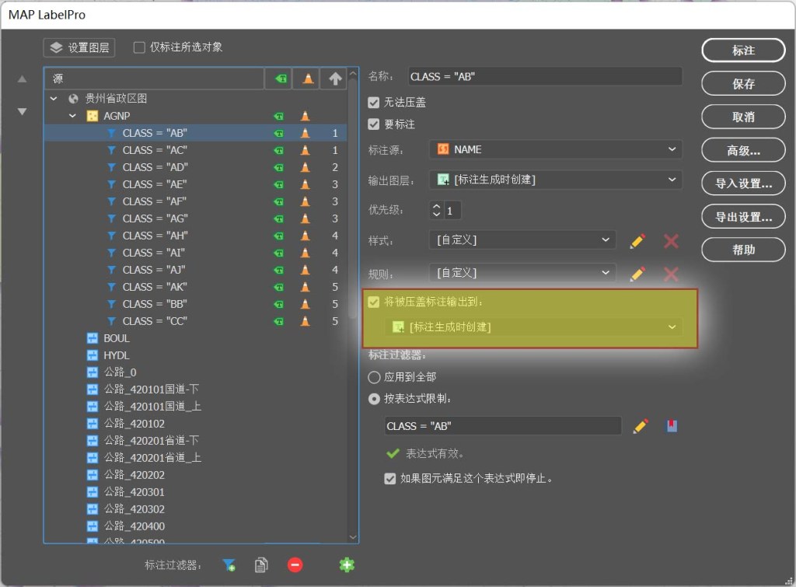Click the 标注 button
This screenshot has width=796, height=587.
pyautogui.click(x=743, y=50)
